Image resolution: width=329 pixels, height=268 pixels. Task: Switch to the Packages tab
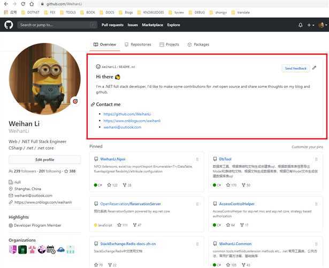[x=198, y=44]
